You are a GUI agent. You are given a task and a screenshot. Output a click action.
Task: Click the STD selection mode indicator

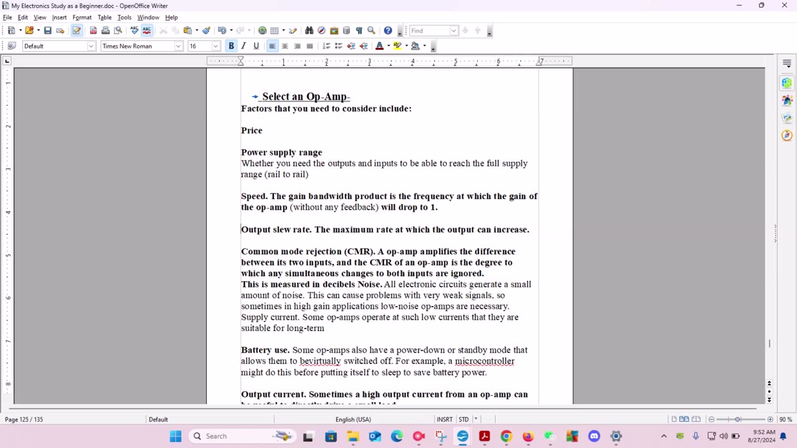click(464, 419)
